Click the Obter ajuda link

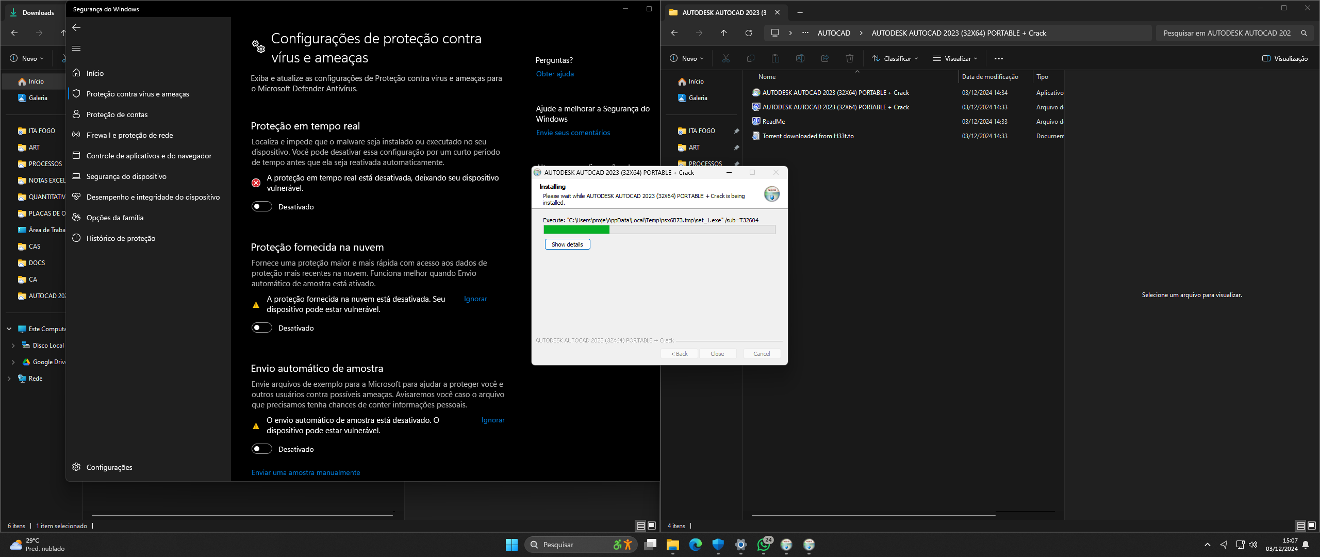click(x=555, y=74)
